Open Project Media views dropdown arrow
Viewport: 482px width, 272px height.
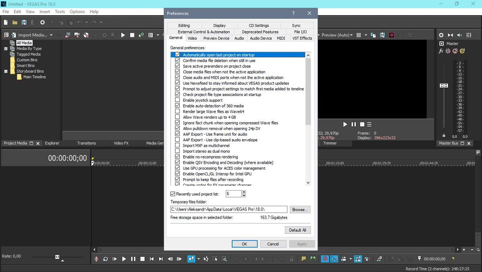(x=158, y=35)
